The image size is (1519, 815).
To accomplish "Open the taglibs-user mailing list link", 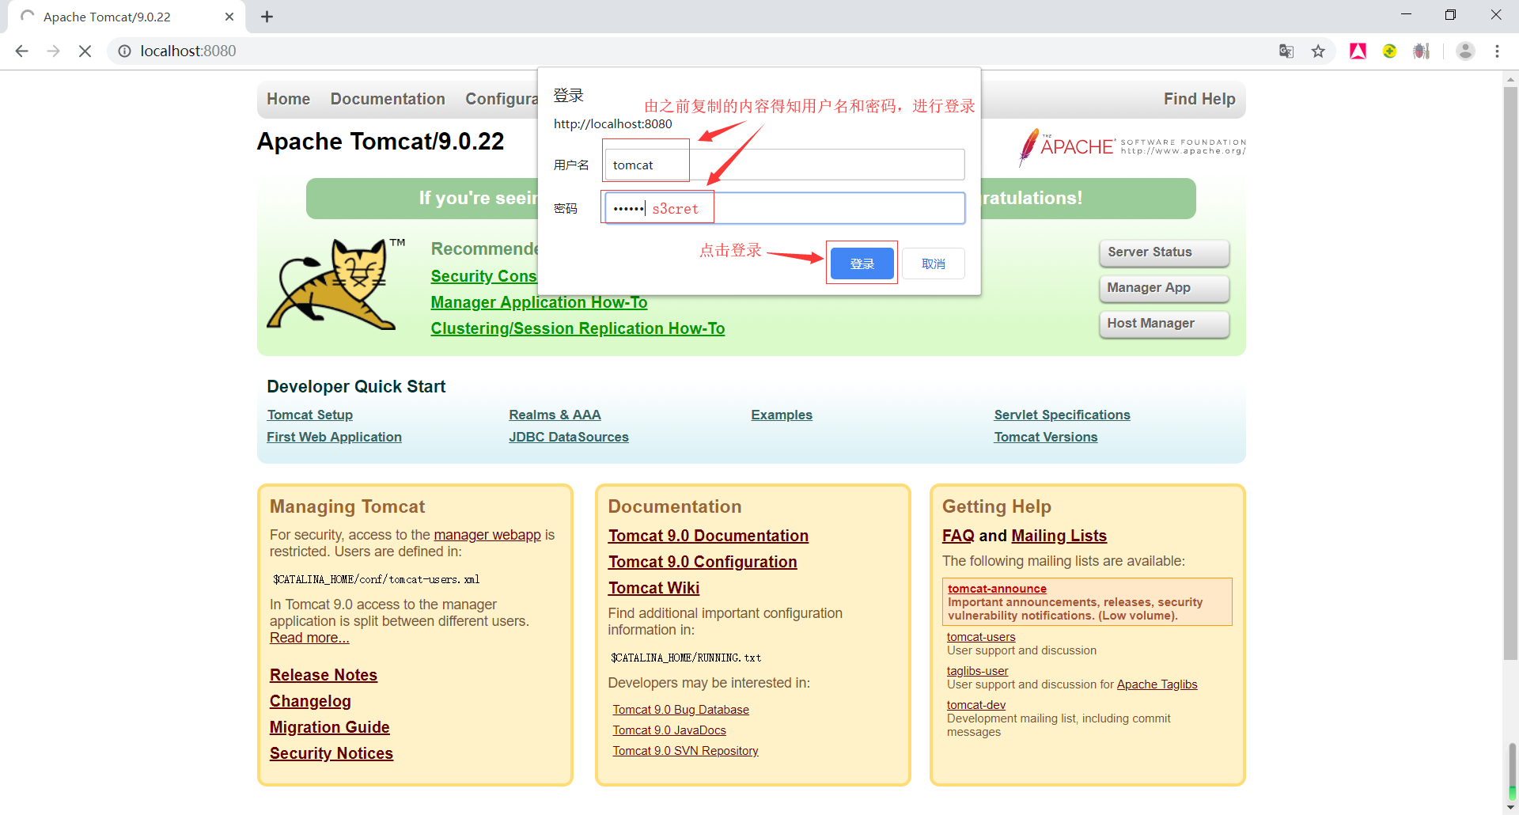I will click(977, 671).
